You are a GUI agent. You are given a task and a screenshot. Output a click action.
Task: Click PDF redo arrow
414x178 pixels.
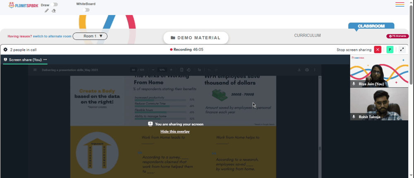(x=216, y=70)
